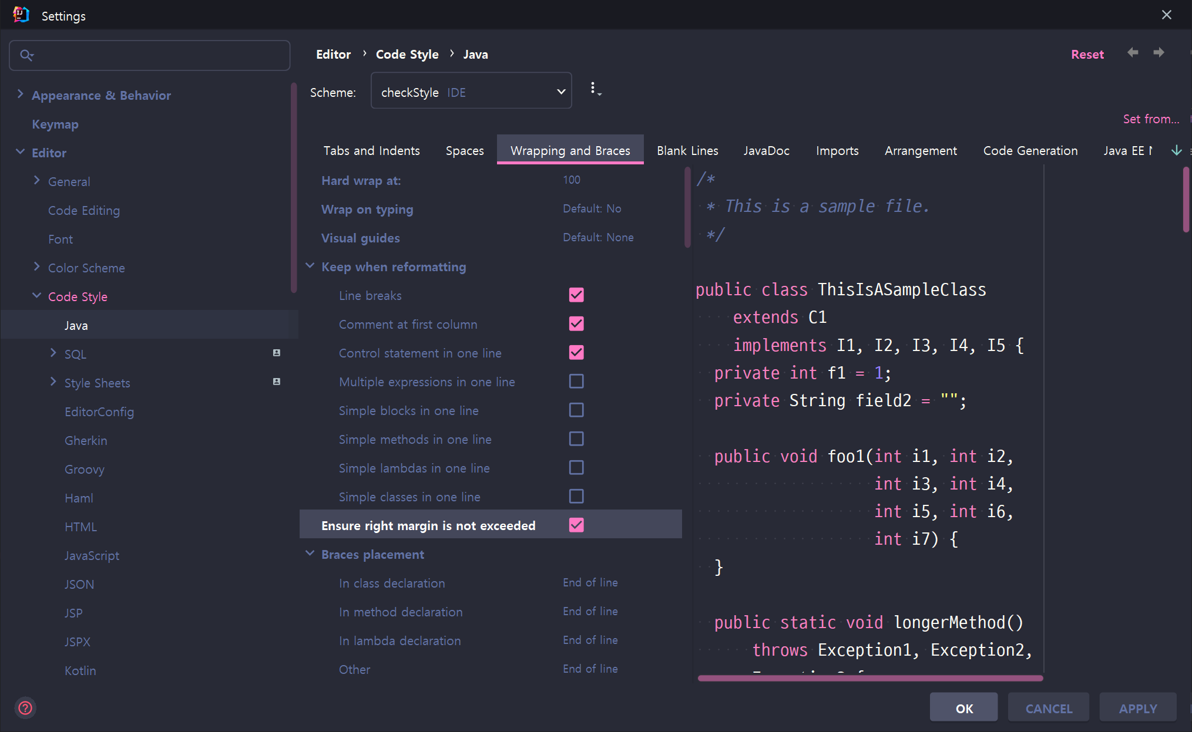The width and height of the screenshot is (1192, 732).
Task: Click the SQL scheme indicator icon
Action: (x=276, y=353)
